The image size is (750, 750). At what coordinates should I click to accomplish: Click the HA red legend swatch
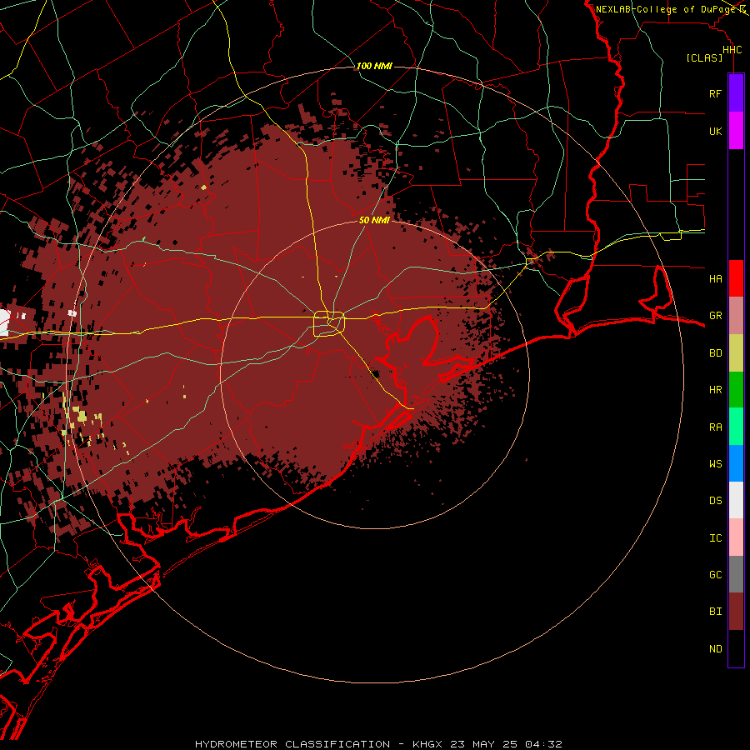(x=736, y=278)
